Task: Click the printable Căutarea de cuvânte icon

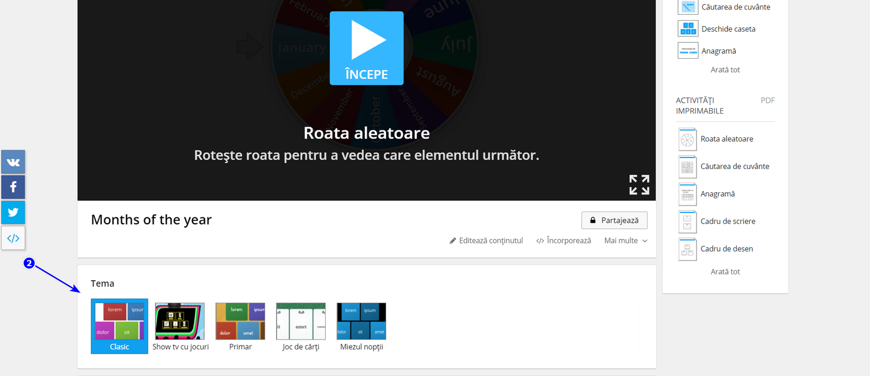Action: click(687, 167)
